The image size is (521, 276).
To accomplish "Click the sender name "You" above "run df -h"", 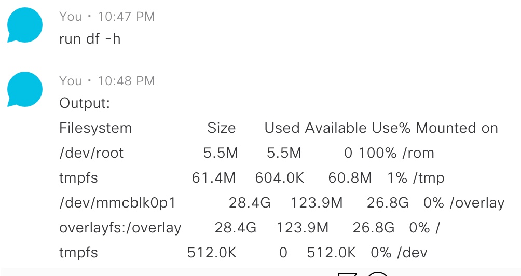I will [71, 17].
